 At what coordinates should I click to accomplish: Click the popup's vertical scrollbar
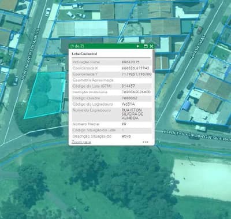154,61
